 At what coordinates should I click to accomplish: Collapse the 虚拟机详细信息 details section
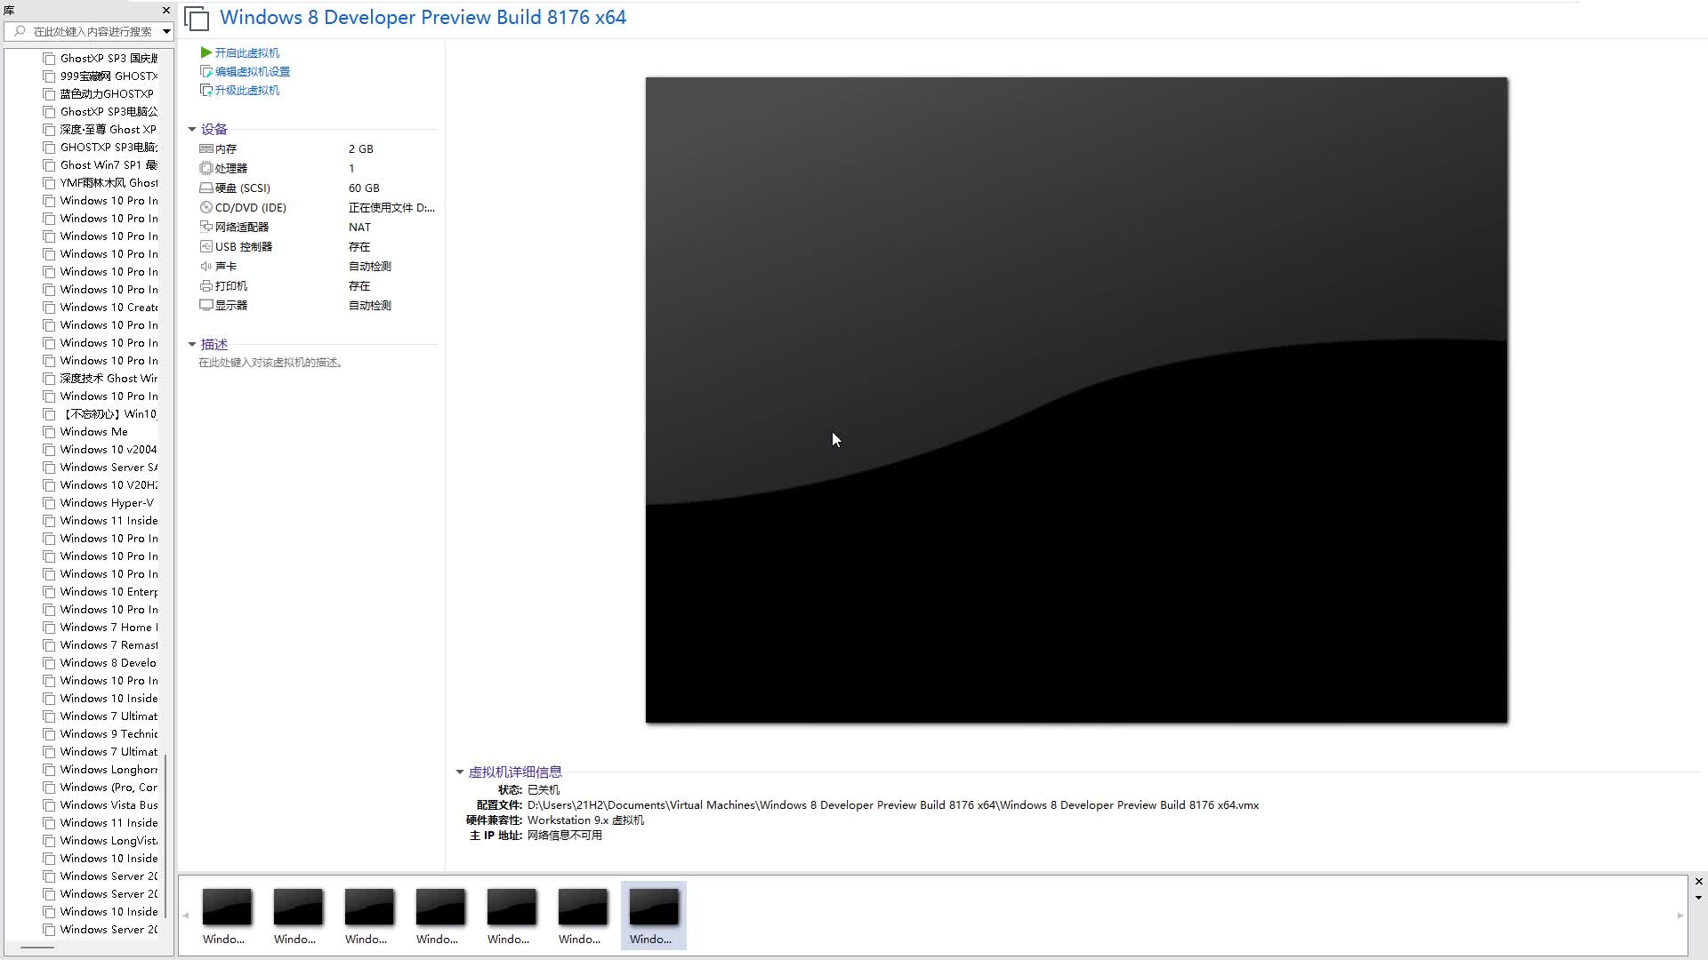[461, 772]
